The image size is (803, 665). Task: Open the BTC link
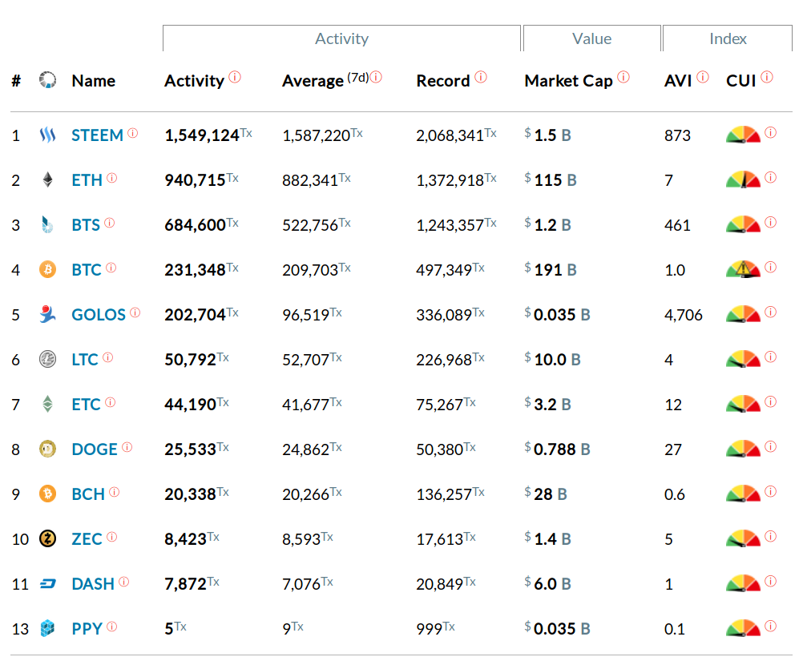point(87,270)
